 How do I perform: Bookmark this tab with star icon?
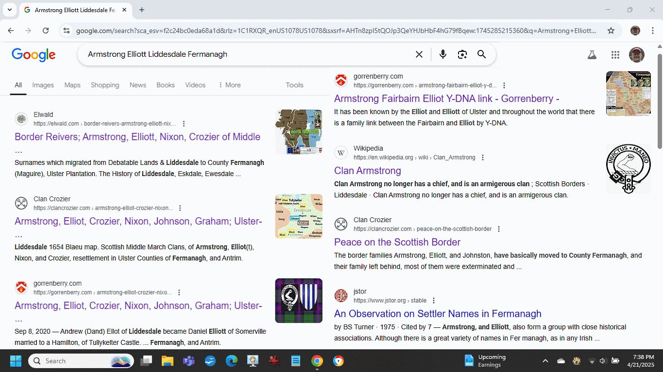click(x=611, y=31)
